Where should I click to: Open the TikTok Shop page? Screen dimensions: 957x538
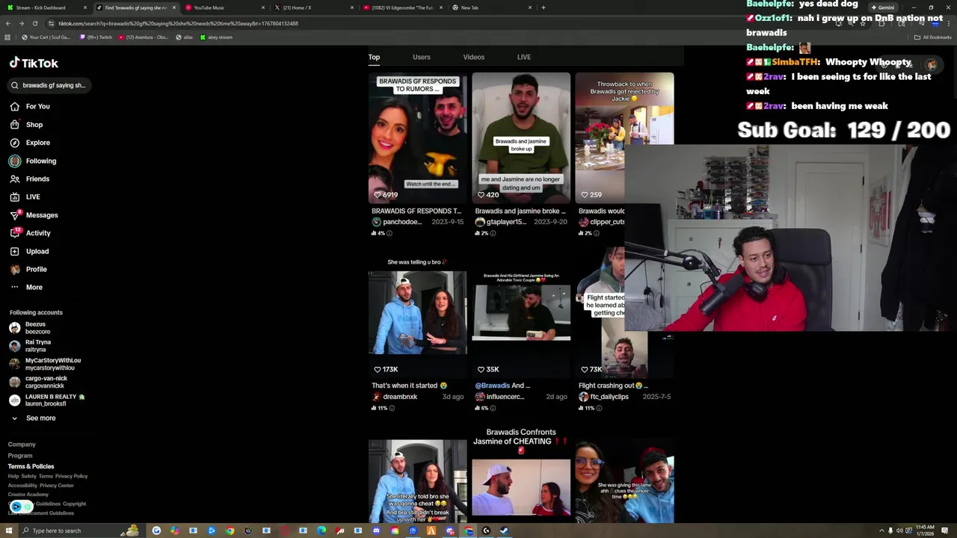click(x=34, y=125)
